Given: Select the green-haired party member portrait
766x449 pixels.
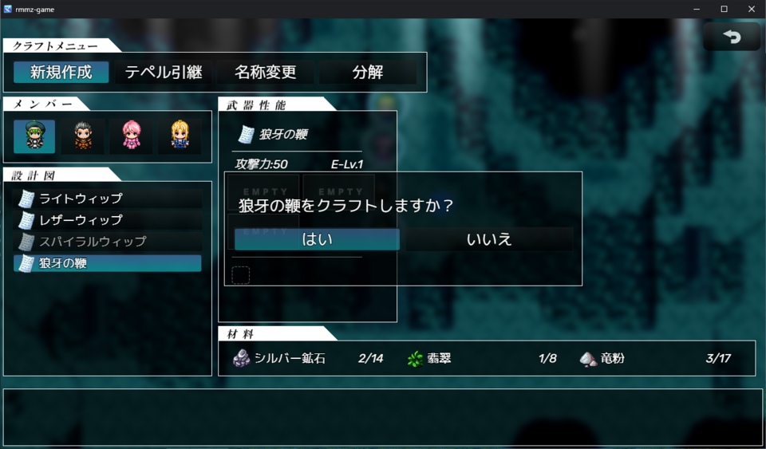Looking at the screenshot, I should click(x=34, y=136).
